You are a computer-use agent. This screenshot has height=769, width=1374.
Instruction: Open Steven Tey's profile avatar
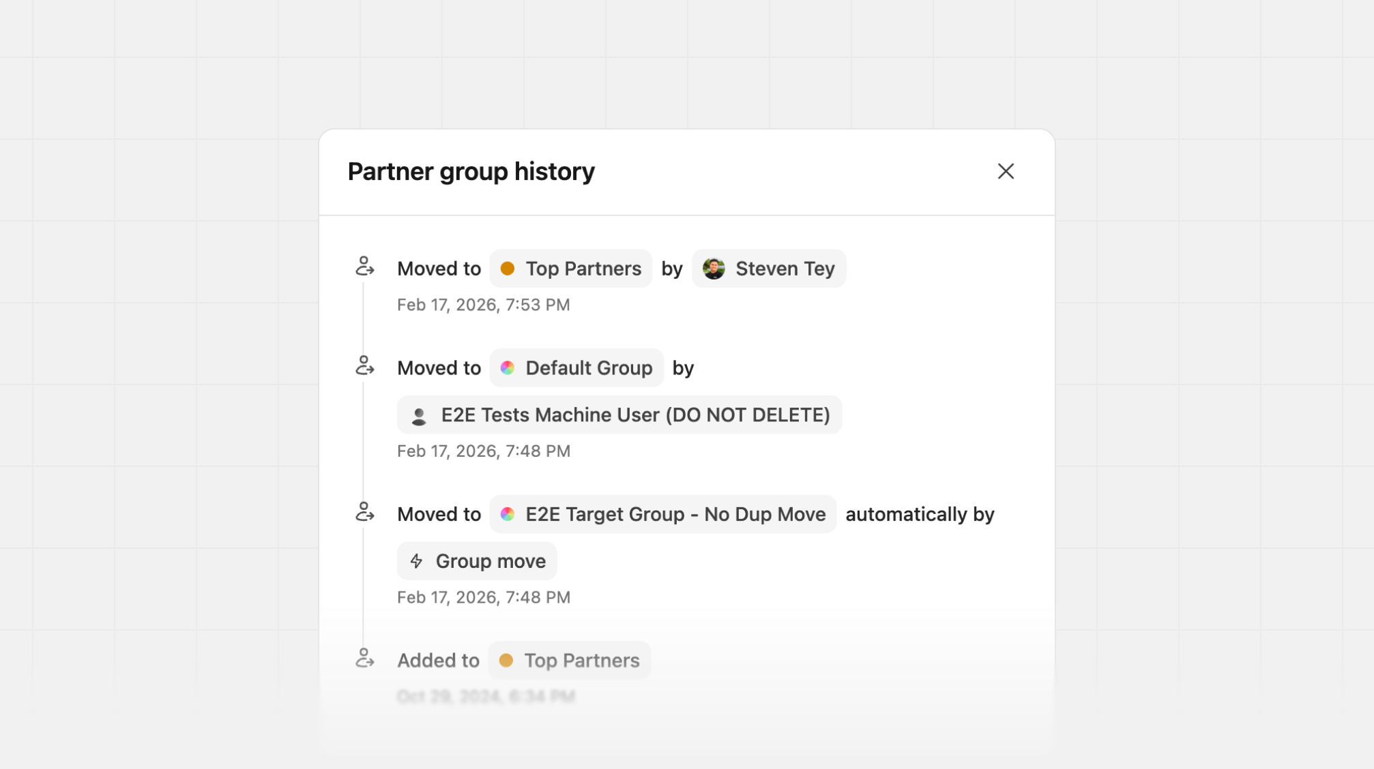coord(714,268)
